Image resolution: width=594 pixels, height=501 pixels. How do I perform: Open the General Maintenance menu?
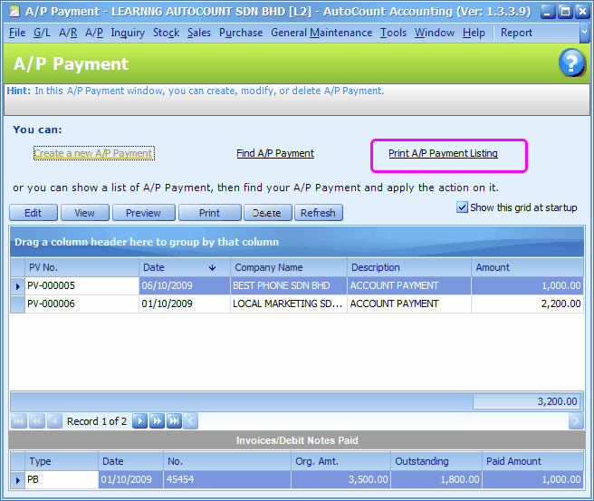321,33
